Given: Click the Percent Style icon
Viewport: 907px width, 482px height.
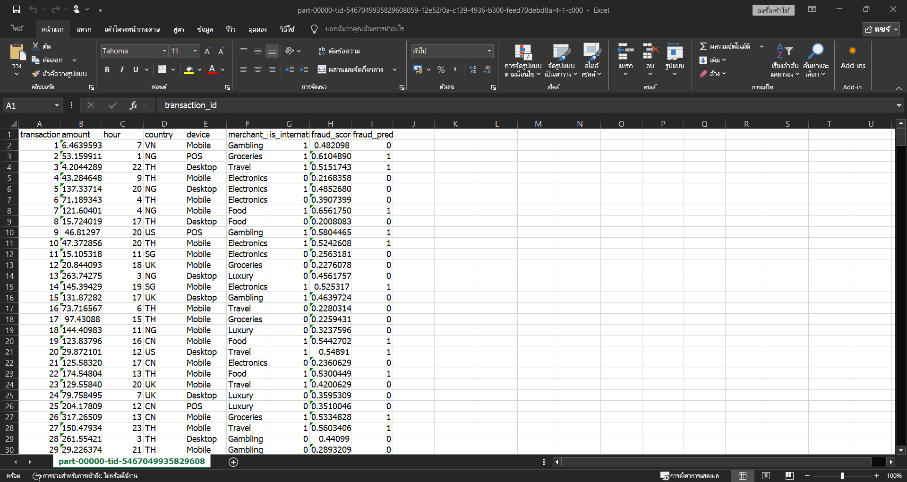Looking at the screenshot, I should pos(441,70).
